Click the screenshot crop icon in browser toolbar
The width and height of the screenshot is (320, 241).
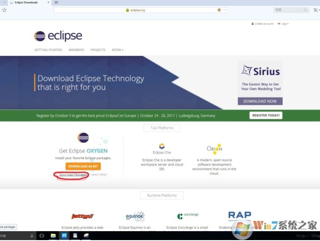(316, 10)
